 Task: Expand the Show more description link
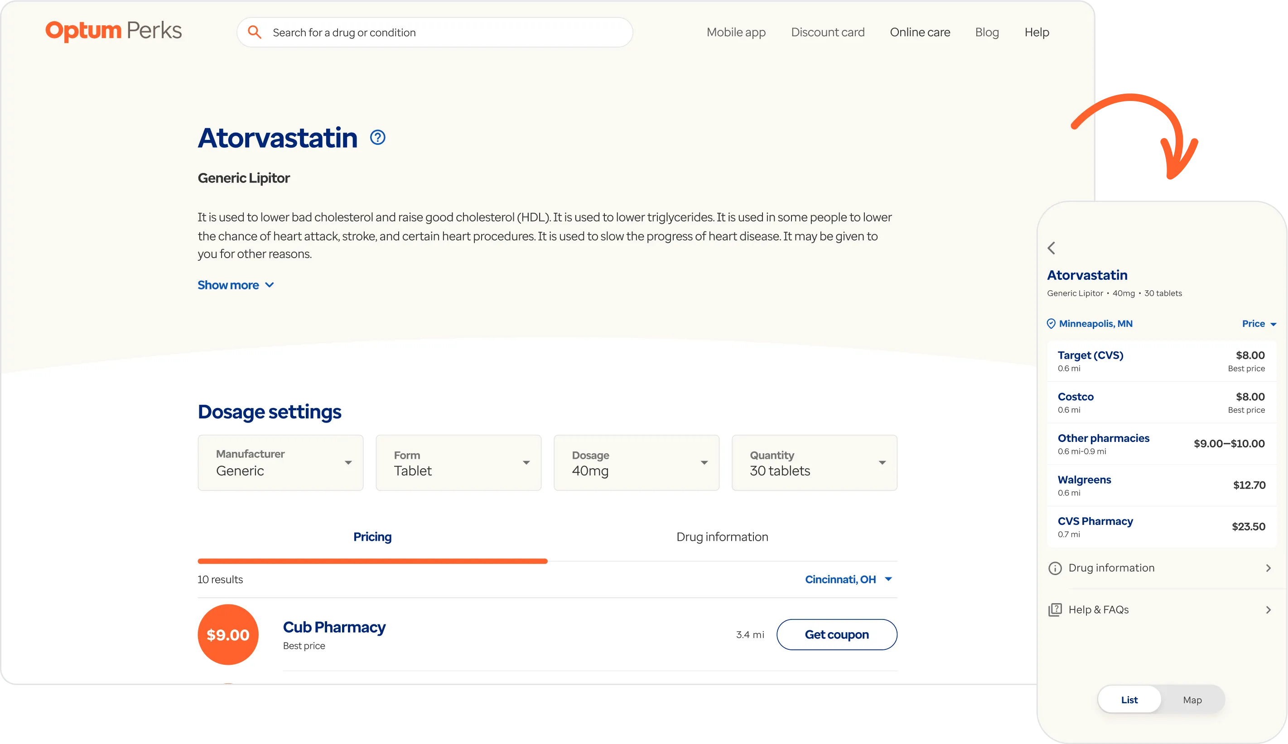coord(236,285)
